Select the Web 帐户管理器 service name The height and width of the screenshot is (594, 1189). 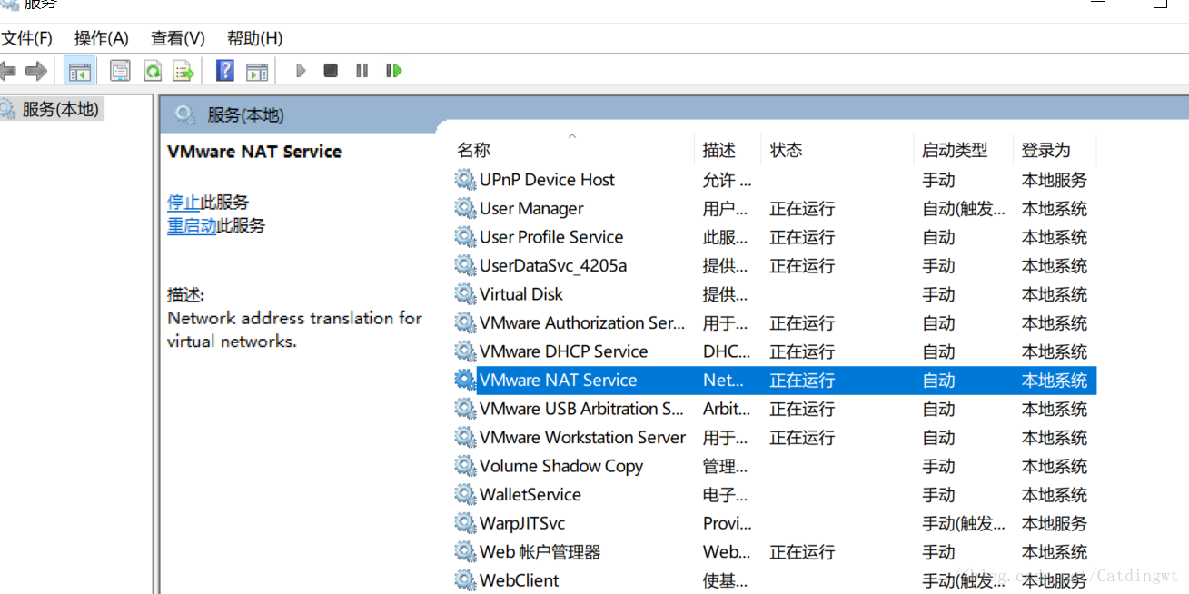tap(540, 552)
